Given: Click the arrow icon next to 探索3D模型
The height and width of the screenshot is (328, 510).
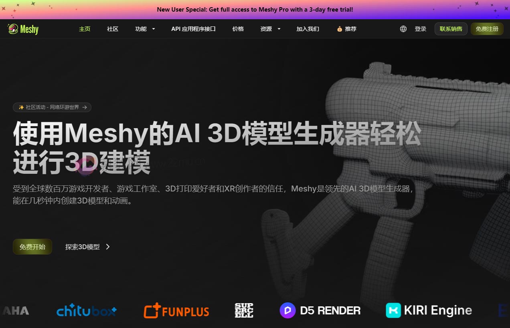Looking at the screenshot, I should 107,247.
